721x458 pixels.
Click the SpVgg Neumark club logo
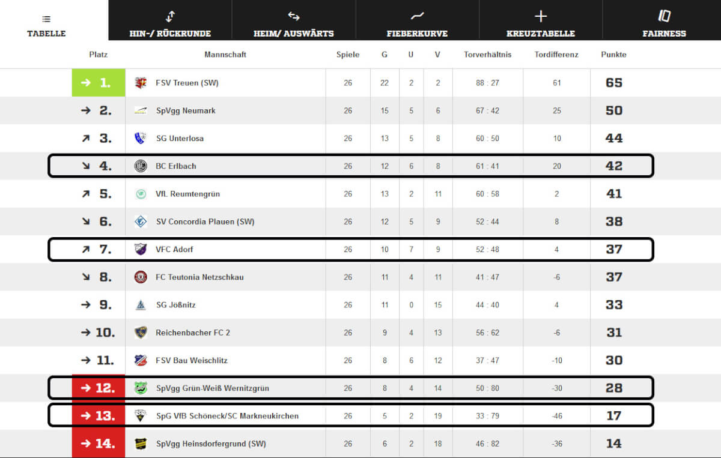[x=141, y=110]
